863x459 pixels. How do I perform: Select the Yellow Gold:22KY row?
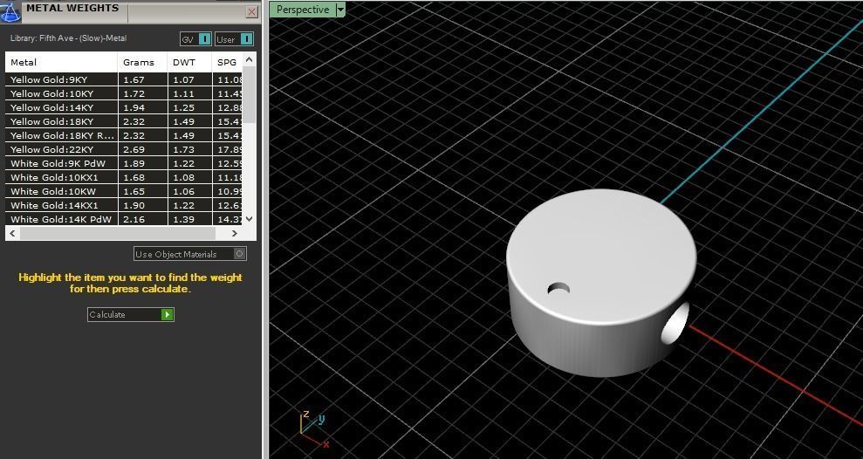(124, 149)
